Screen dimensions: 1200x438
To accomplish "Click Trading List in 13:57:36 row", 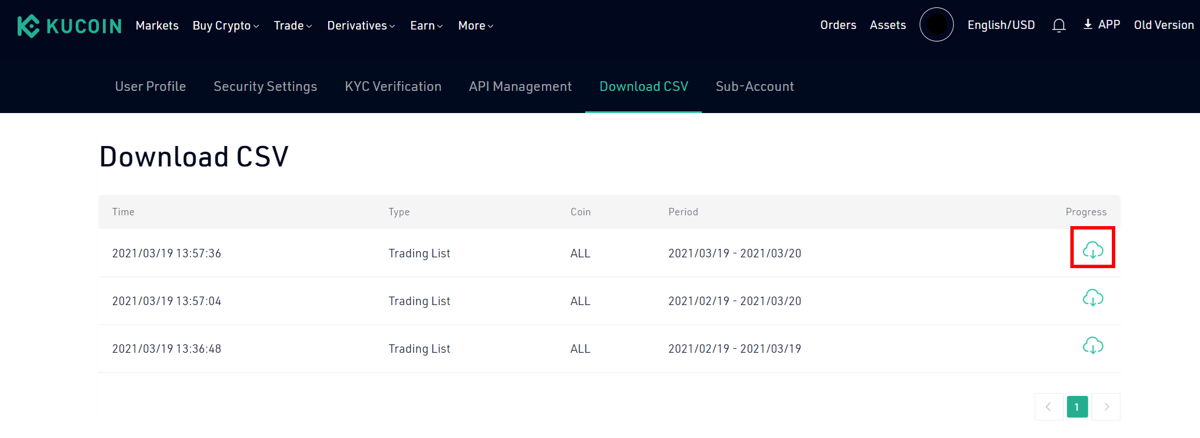I will [x=419, y=253].
